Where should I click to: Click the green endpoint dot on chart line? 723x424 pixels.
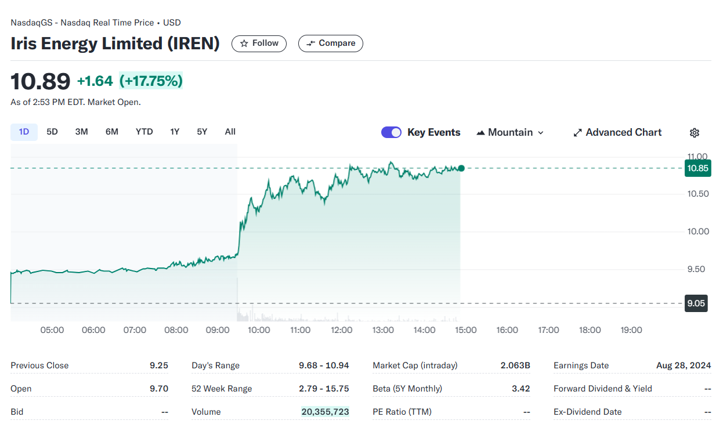[461, 168]
